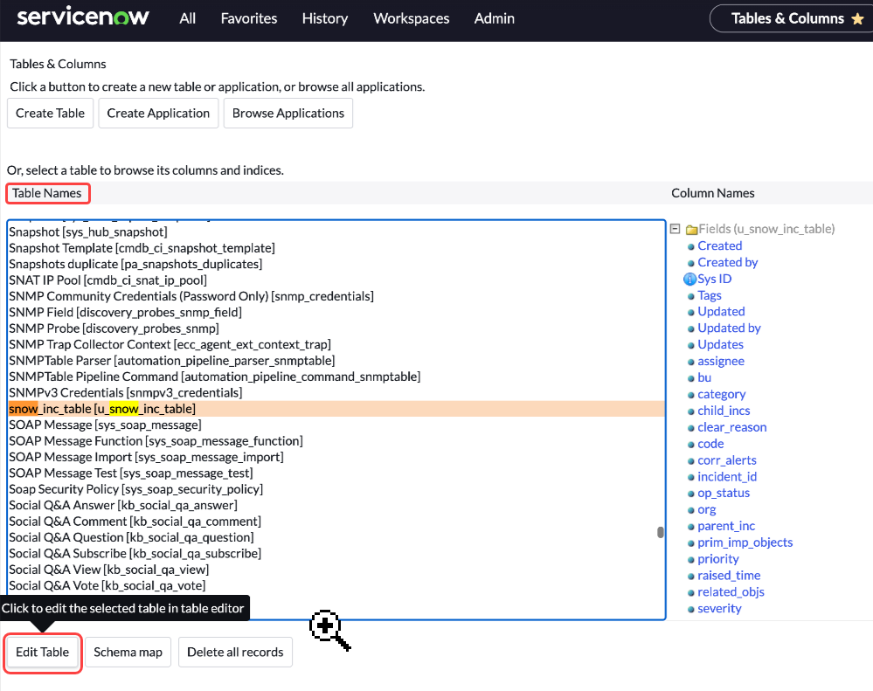Open the op_status column
Screen dimensions: 873x691
[724, 494]
